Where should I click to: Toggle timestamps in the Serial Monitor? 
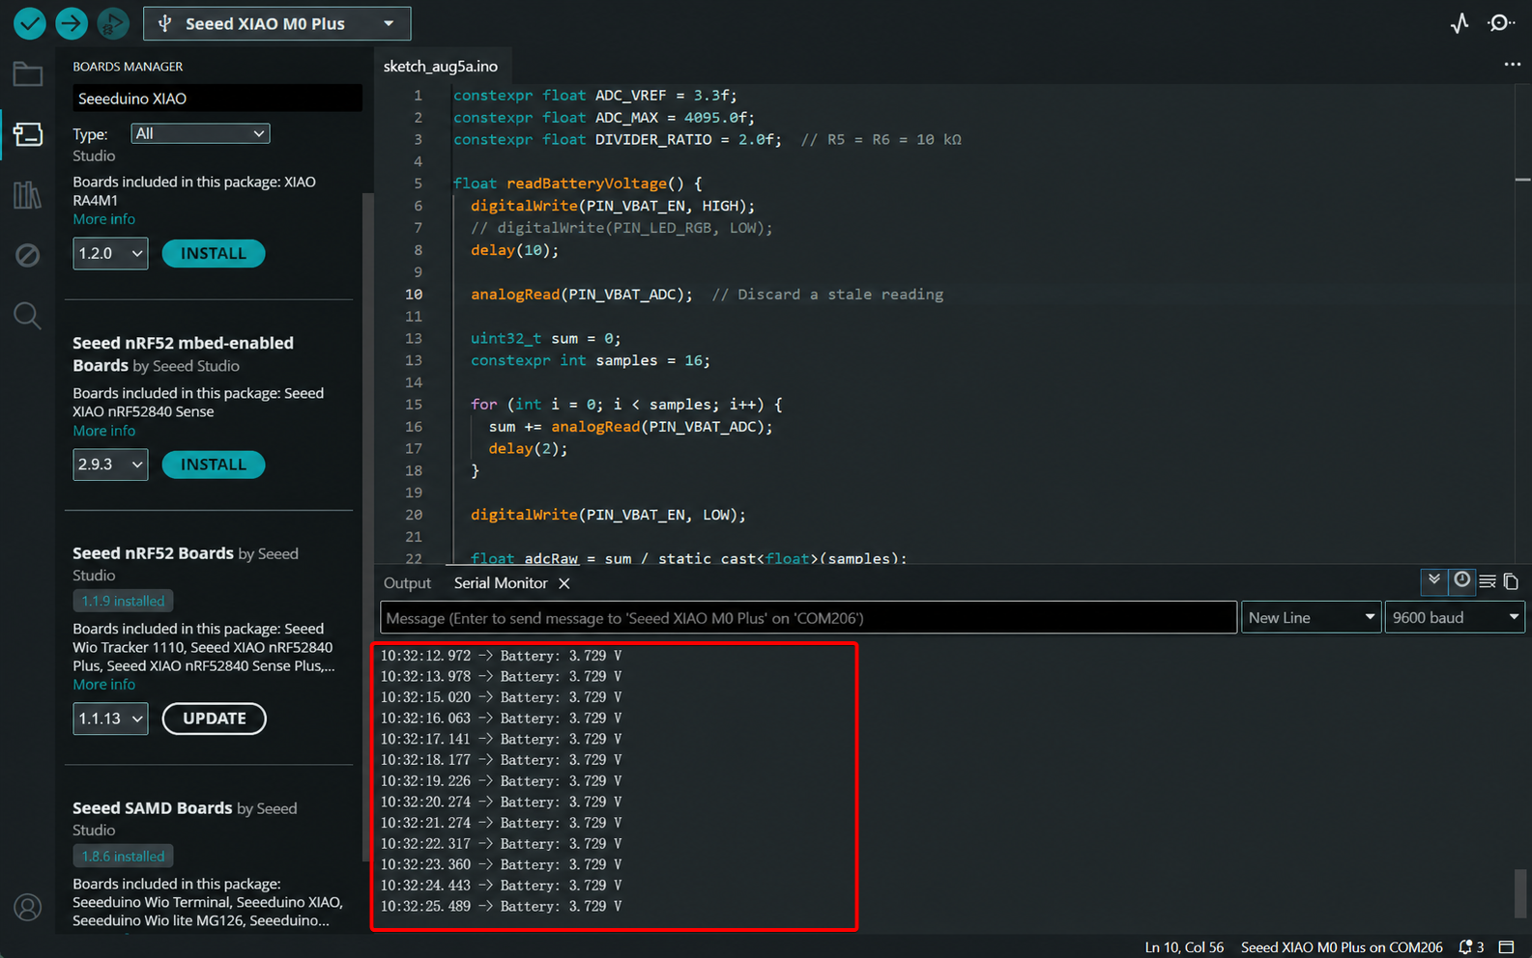coord(1462,580)
